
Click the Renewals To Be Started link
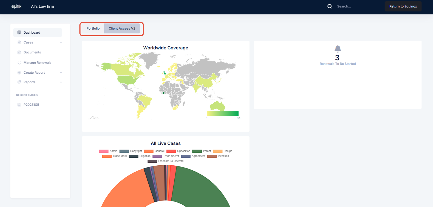(x=338, y=64)
